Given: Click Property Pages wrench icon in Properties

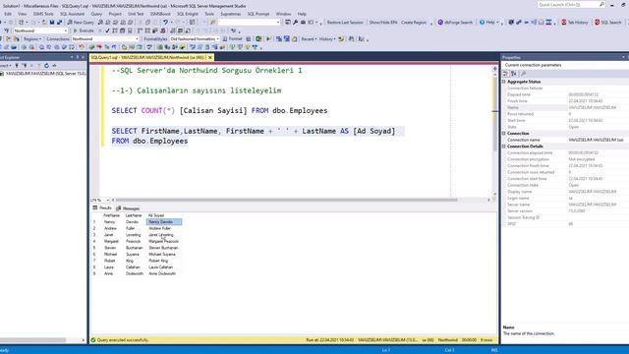Looking at the screenshot, I should click(523, 74).
